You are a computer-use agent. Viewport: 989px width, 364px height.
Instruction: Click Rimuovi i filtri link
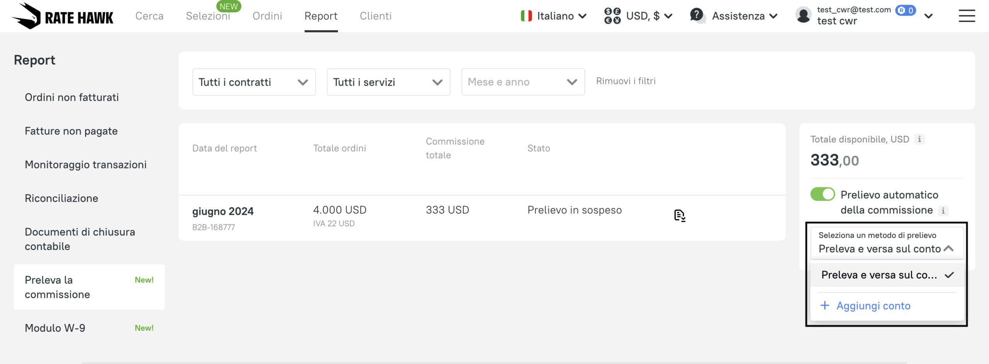point(625,81)
